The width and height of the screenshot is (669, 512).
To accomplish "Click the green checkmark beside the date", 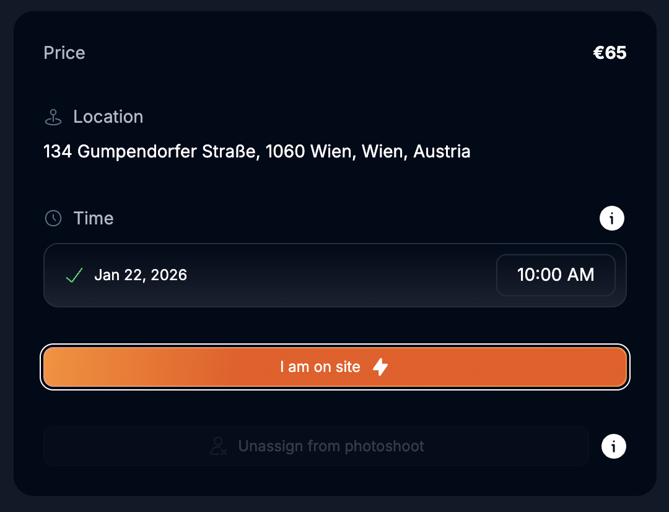I will coord(74,275).
